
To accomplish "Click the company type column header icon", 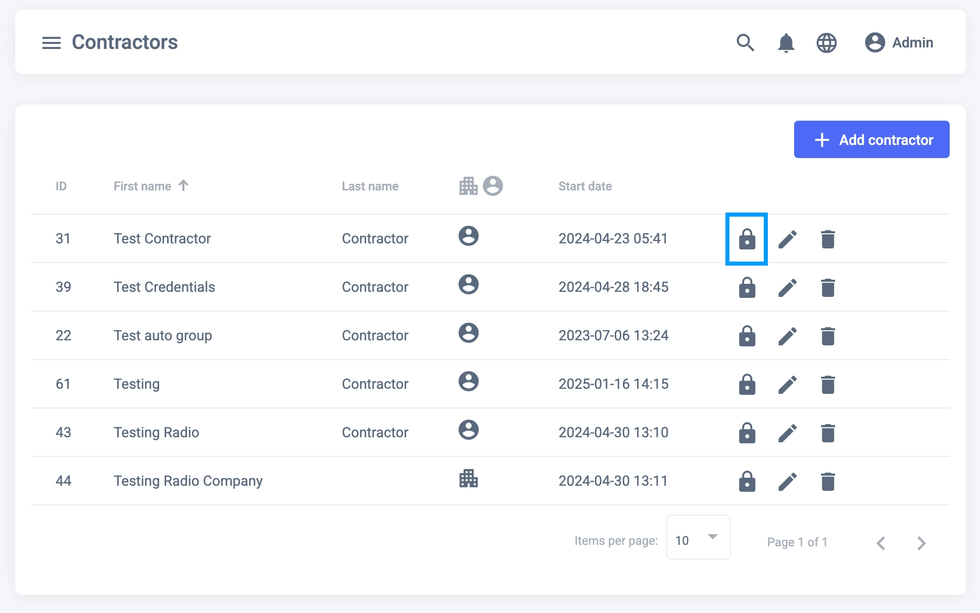I will click(x=468, y=186).
